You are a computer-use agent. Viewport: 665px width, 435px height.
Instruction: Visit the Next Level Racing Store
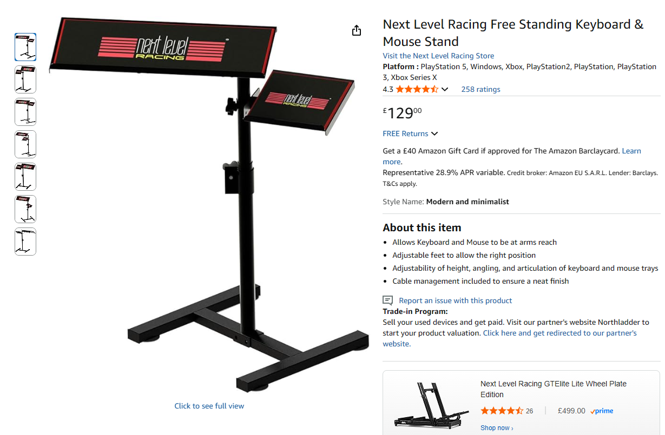tap(438, 56)
